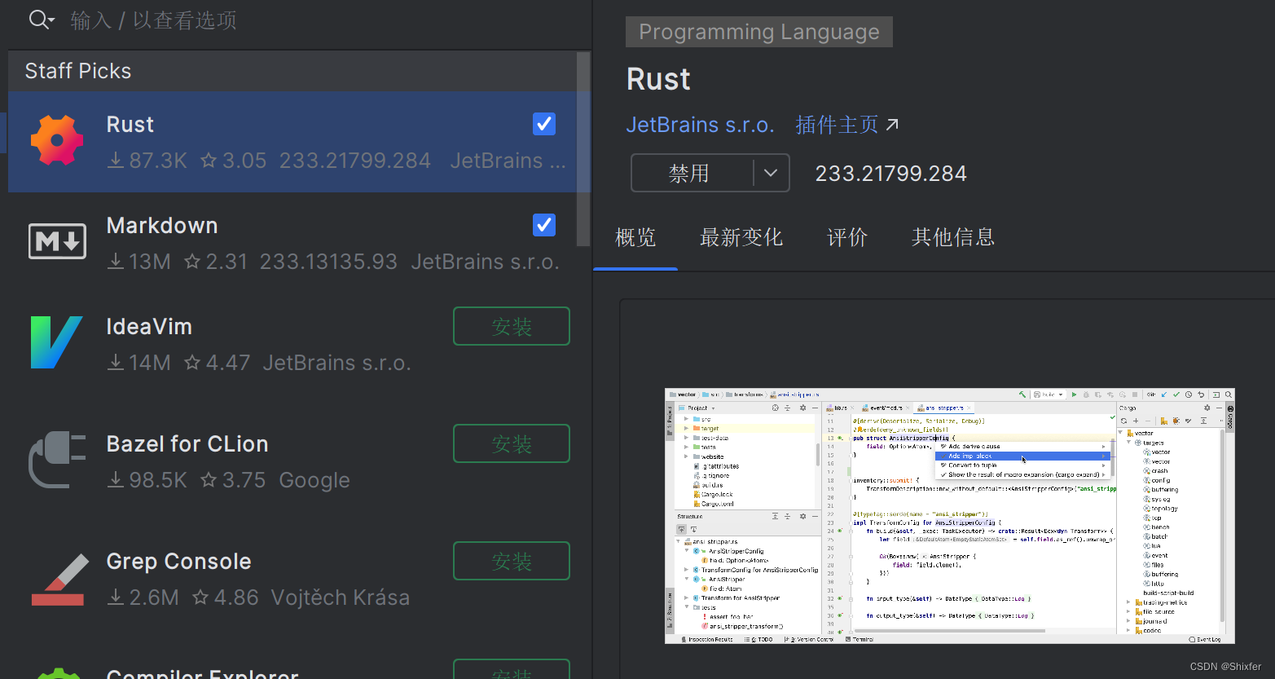This screenshot has width=1275, height=679.
Task: Click the search magnifier icon in plugin search
Action: 41,20
